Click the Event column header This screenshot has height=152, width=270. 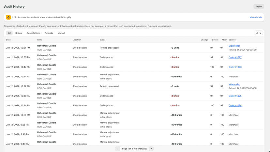click(x=103, y=40)
